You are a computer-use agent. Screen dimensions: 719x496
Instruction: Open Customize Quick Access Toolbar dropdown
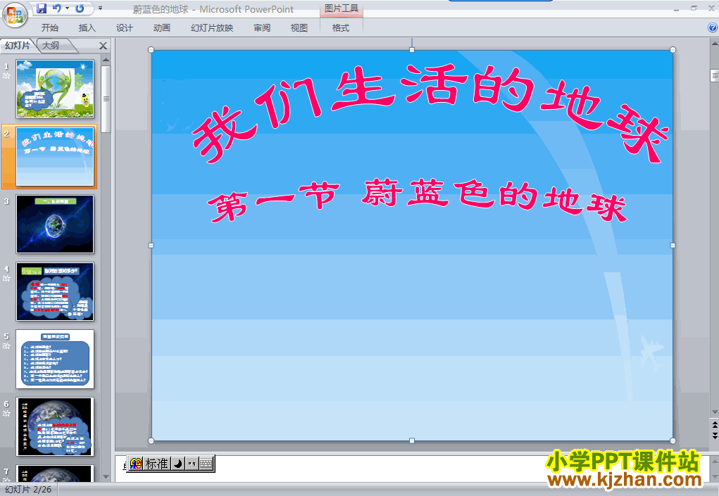(100, 8)
